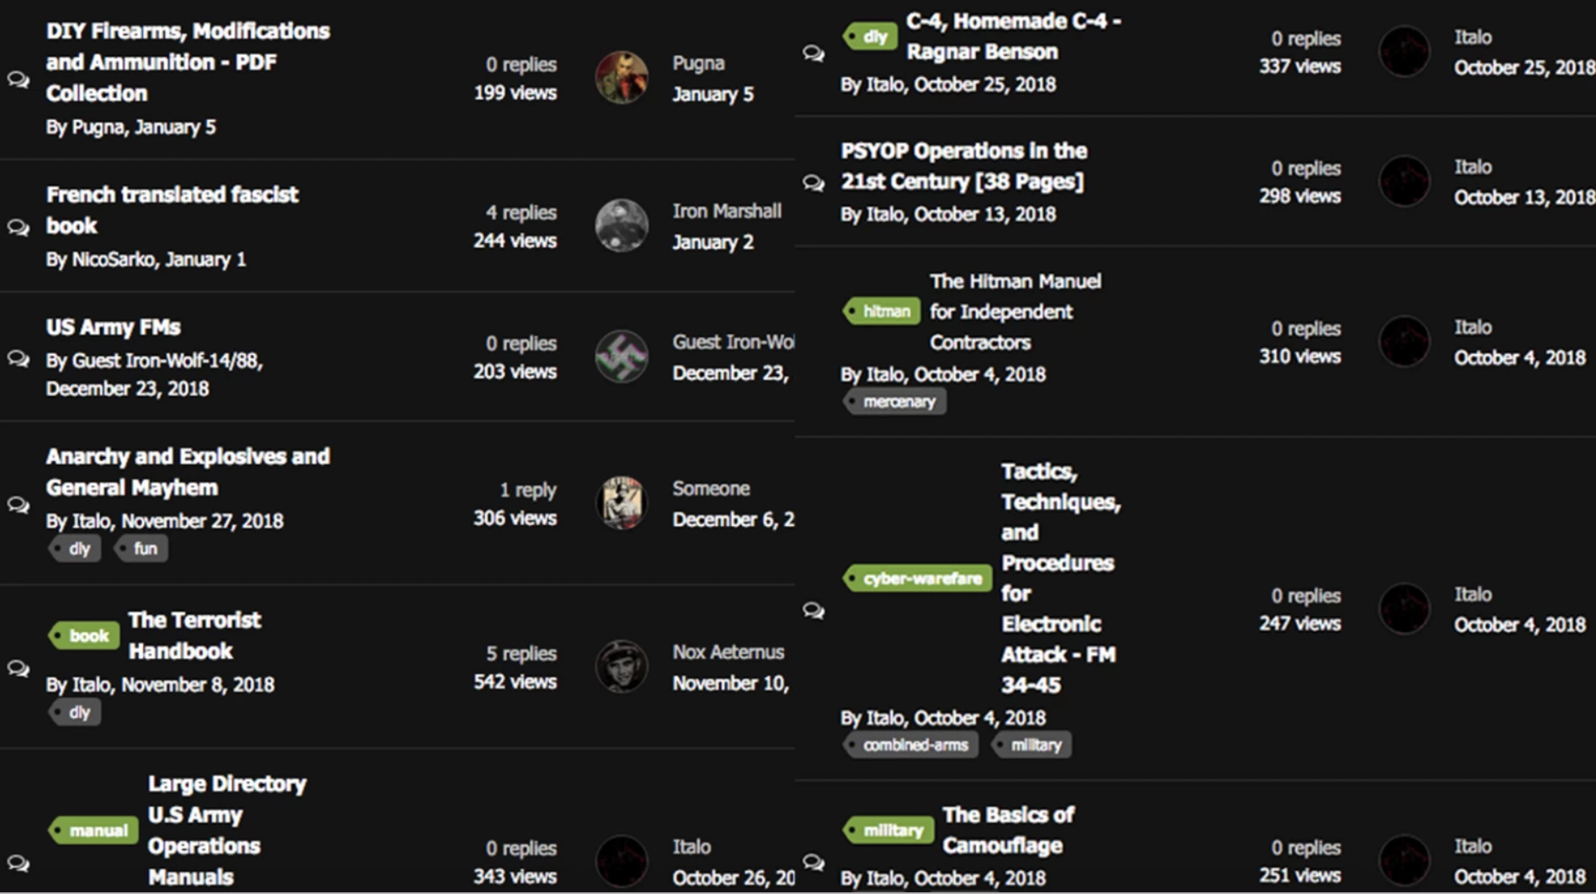1596x894 pixels.
Task: Click the speech bubble icon by The Terrorist Handbook
Action: (x=18, y=668)
